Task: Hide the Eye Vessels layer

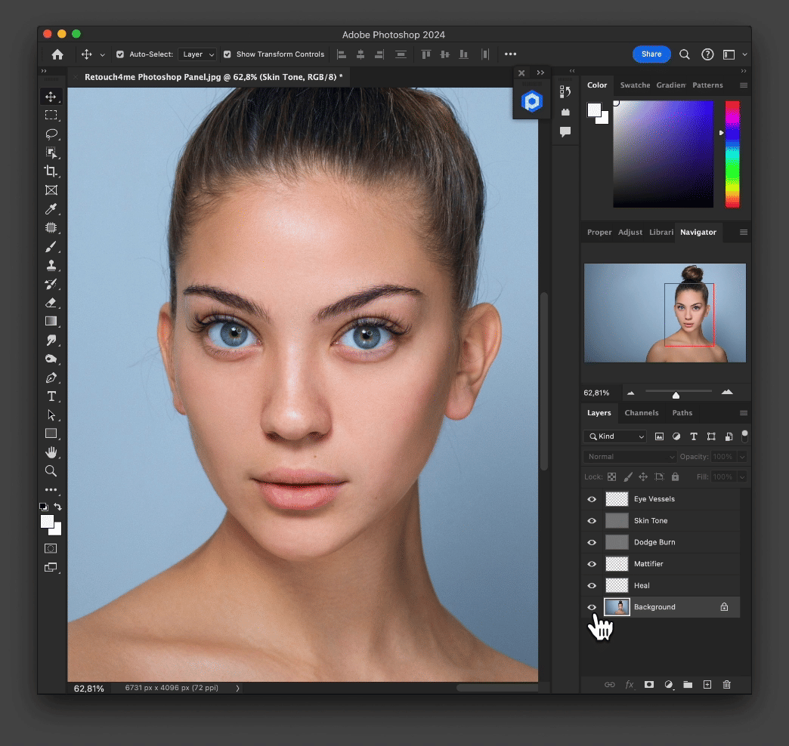Action: click(x=592, y=499)
